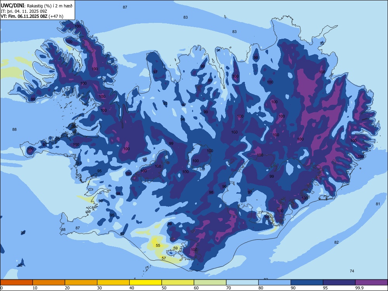Click the very light blue 70–80 legend swatch
Image resolution: width=388 pixels, height=291 pixels.
point(242,282)
